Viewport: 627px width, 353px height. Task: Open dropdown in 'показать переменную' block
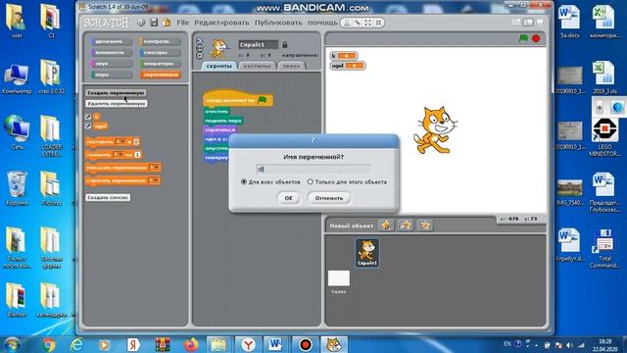[155, 168]
